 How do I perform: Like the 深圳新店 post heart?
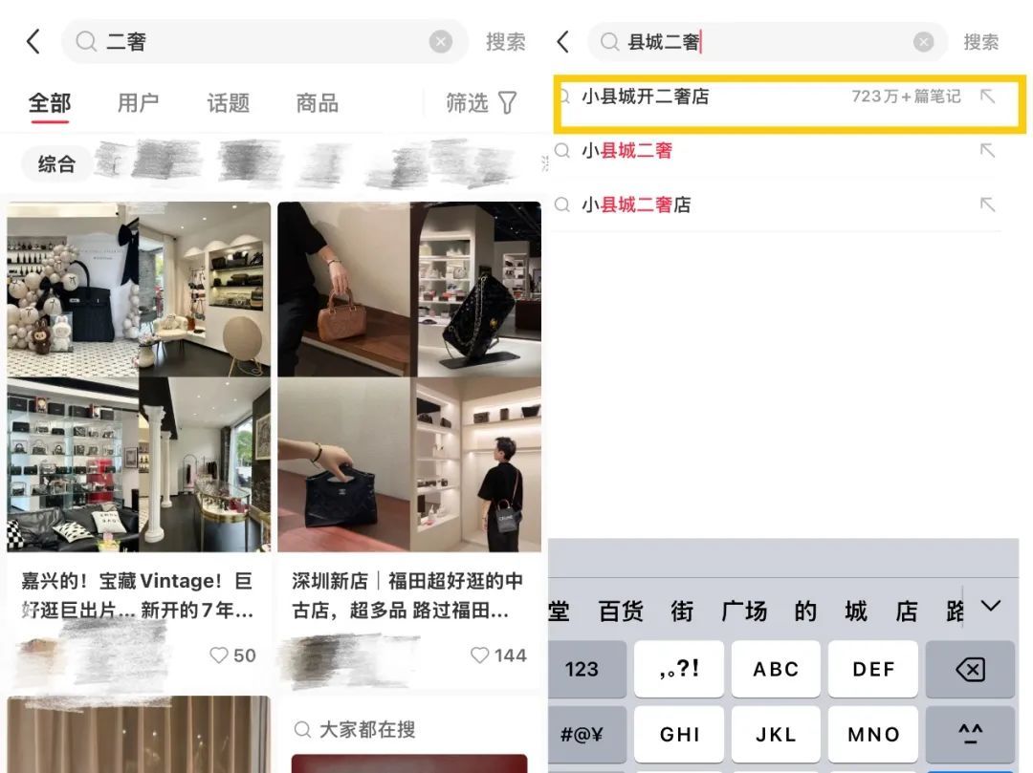tap(479, 655)
